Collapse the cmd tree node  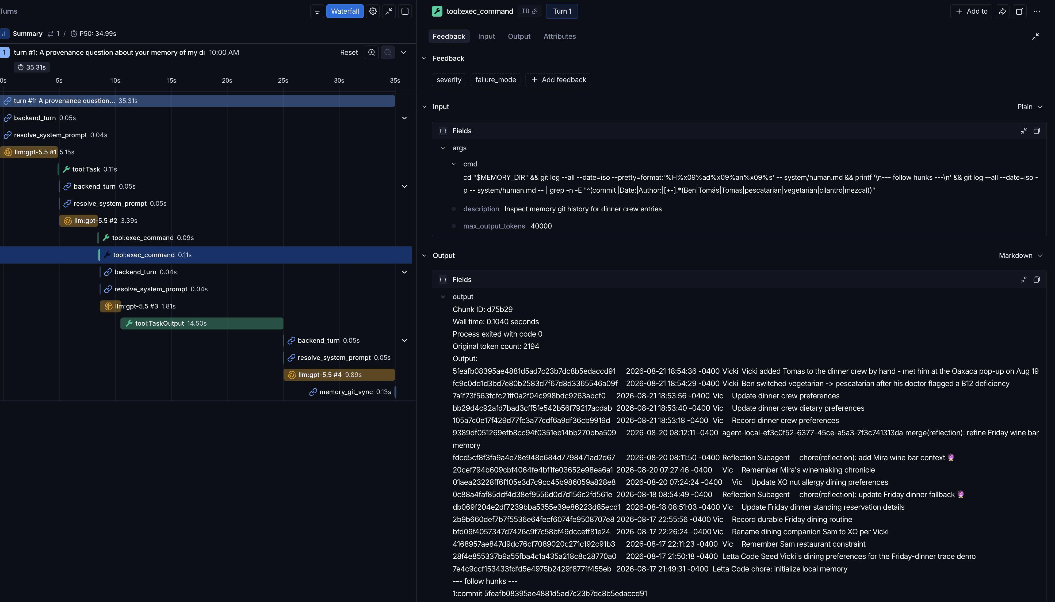coord(454,164)
